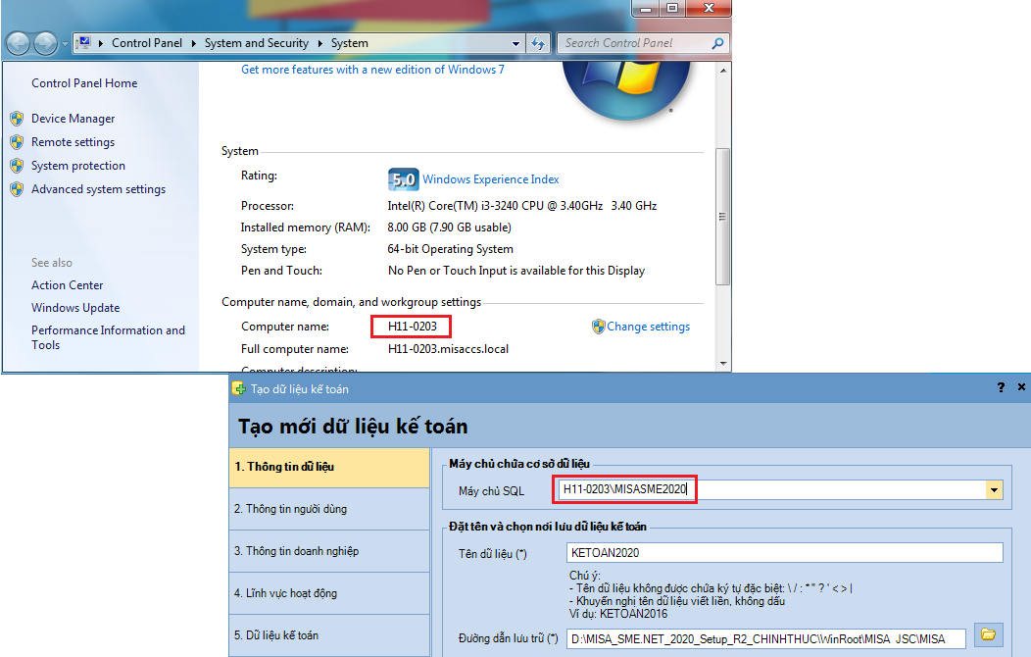Click the System breadcrumb
Image resolution: width=1031 pixels, height=657 pixels.
click(x=349, y=43)
